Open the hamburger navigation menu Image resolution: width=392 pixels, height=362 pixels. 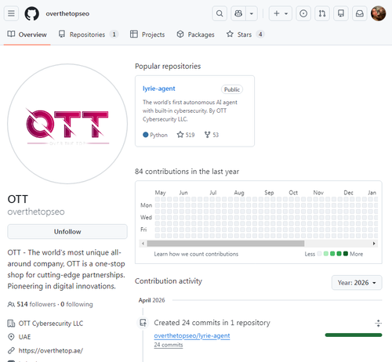(x=11, y=13)
